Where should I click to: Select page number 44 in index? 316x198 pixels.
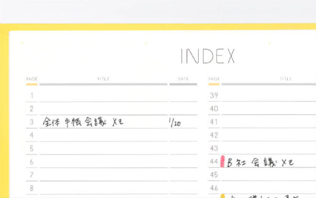coord(214,162)
